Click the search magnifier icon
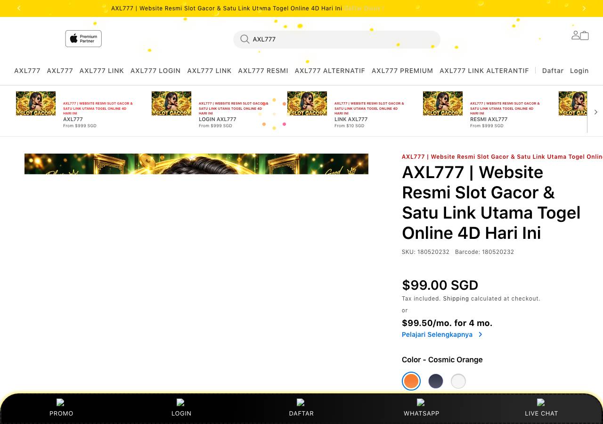603x424 pixels. [244, 39]
